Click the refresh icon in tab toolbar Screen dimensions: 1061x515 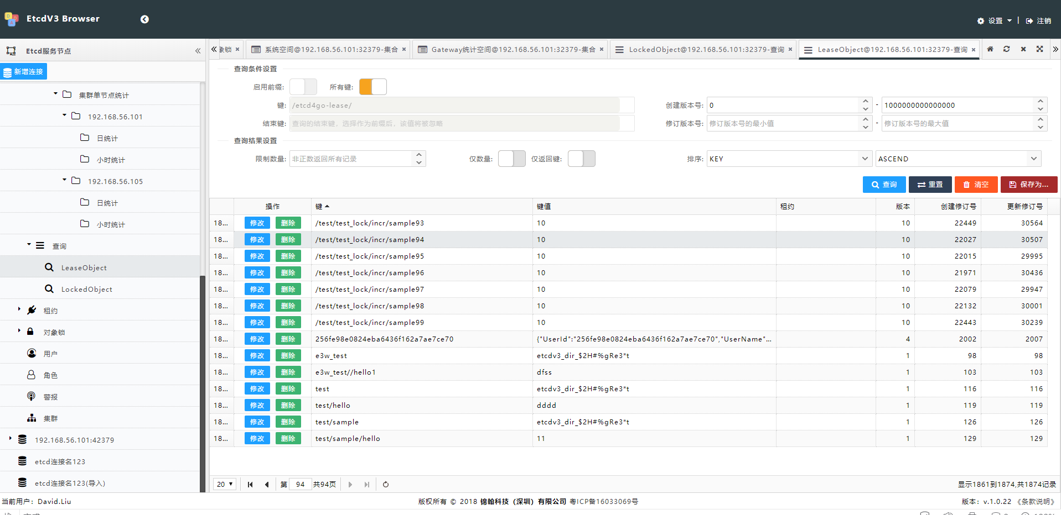coord(1007,49)
